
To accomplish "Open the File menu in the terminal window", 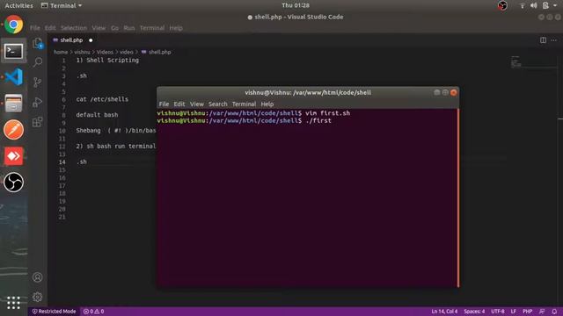I will click(164, 104).
